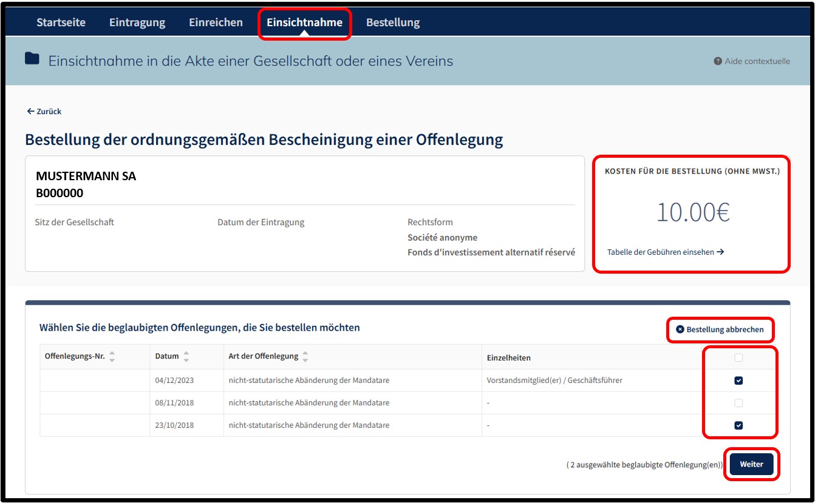Sort by Art der Offenlegung column arrows
This screenshot has width=815, height=503.
[x=305, y=357]
